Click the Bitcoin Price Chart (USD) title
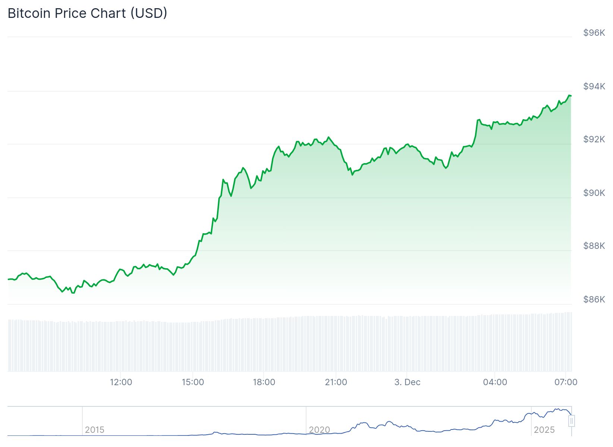This screenshot has height=447, width=613. 87,13
